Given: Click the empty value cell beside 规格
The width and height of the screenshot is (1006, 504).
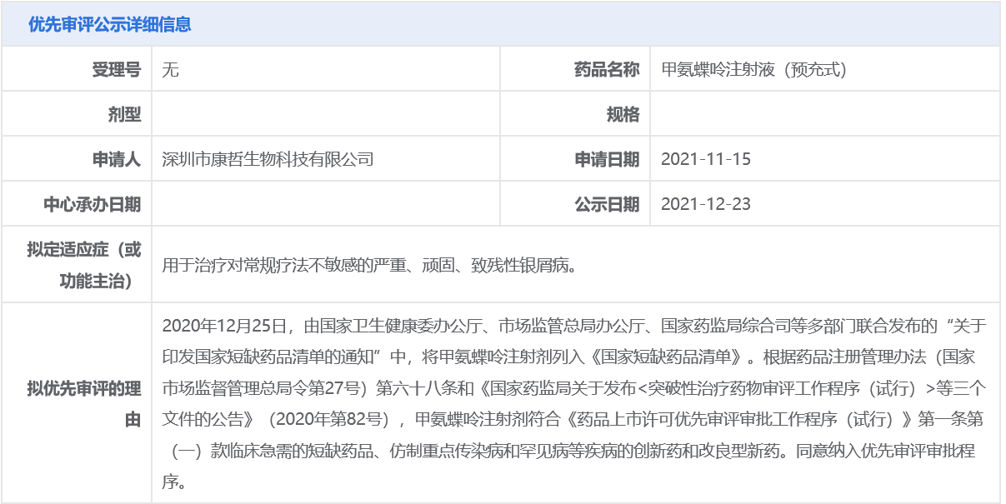Looking at the screenshot, I should (x=823, y=114).
